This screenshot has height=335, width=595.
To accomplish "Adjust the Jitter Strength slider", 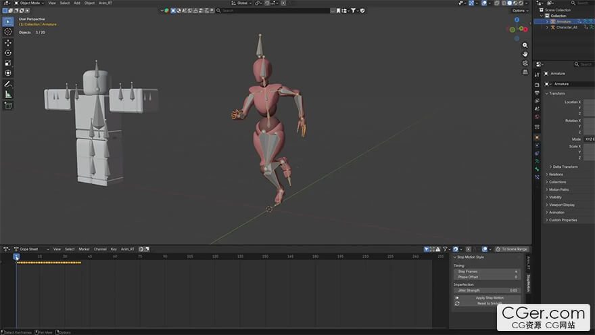I will tap(486, 290).
